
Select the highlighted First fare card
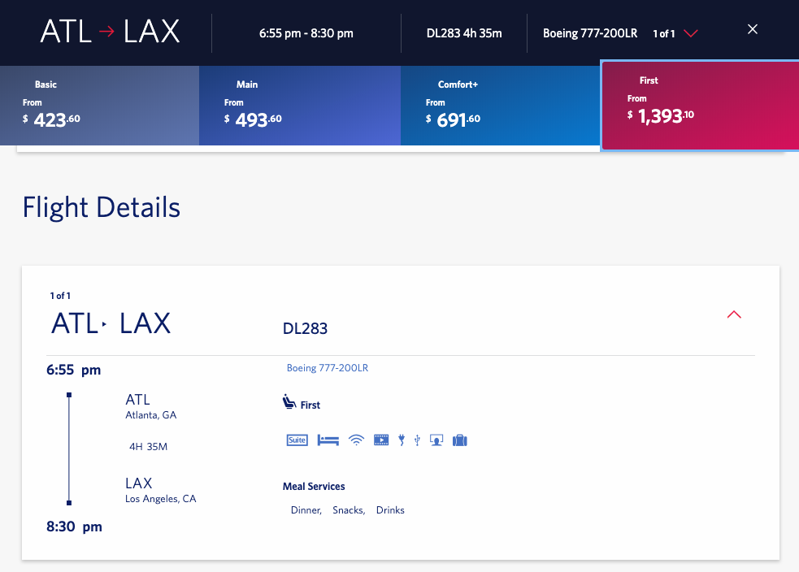click(700, 106)
